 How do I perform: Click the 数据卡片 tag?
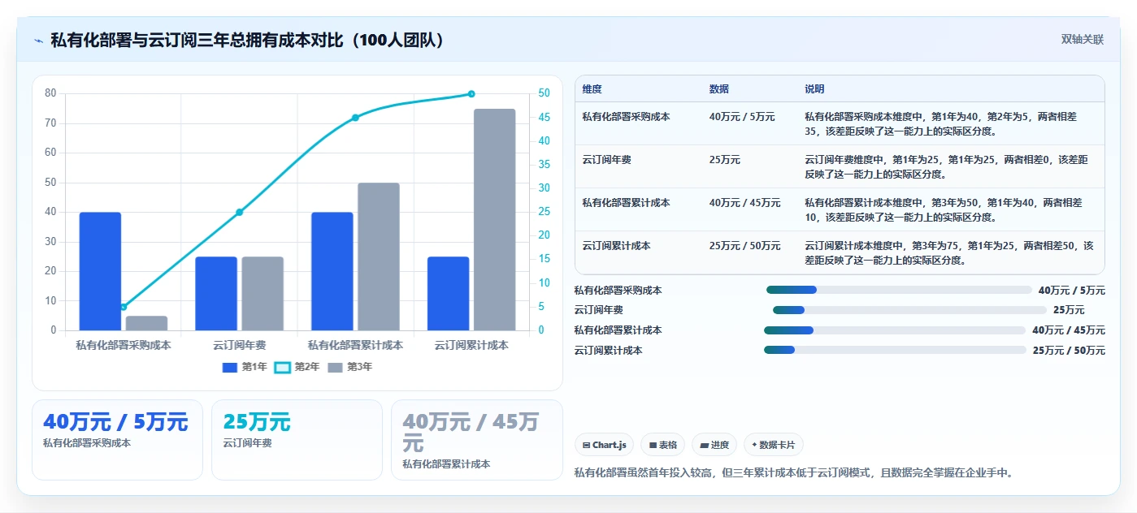774,445
